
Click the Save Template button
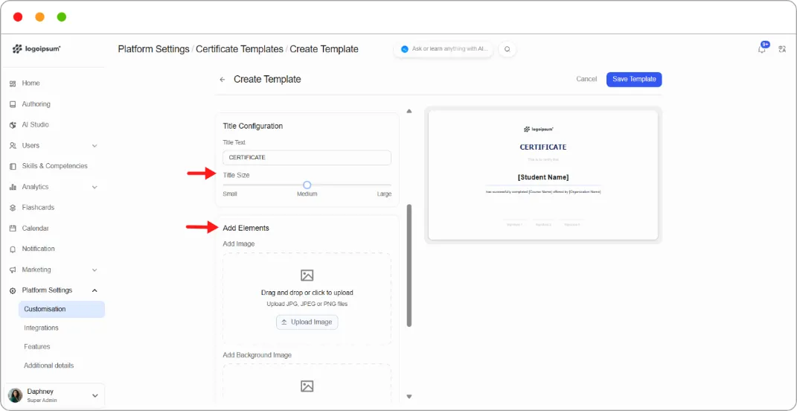634,80
